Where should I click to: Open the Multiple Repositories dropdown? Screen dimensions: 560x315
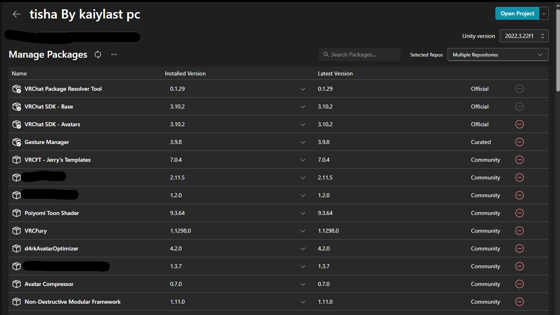click(498, 54)
